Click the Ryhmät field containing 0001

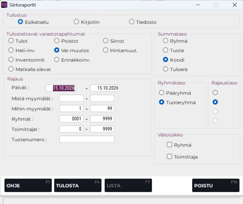coord(71,119)
